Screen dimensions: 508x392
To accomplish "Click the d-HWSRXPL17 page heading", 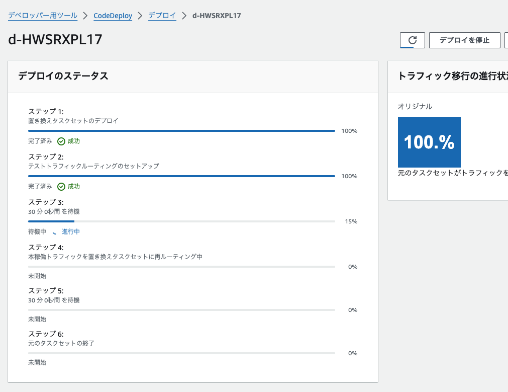I will pyautogui.click(x=55, y=40).
